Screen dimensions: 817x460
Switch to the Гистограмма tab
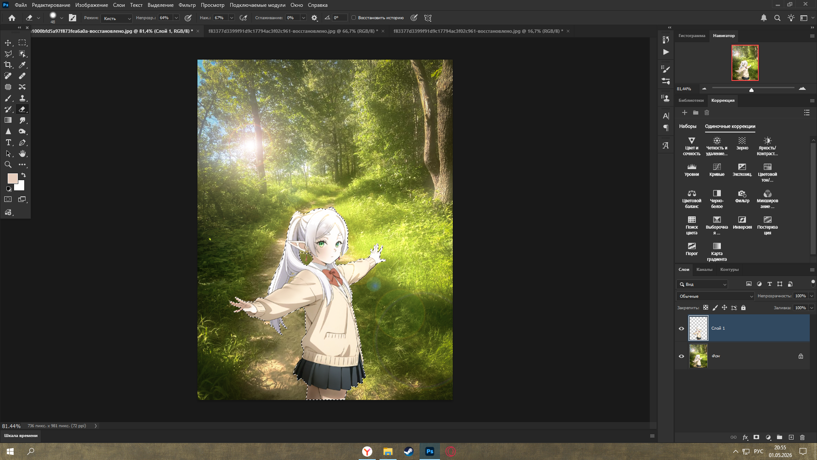[x=691, y=36]
